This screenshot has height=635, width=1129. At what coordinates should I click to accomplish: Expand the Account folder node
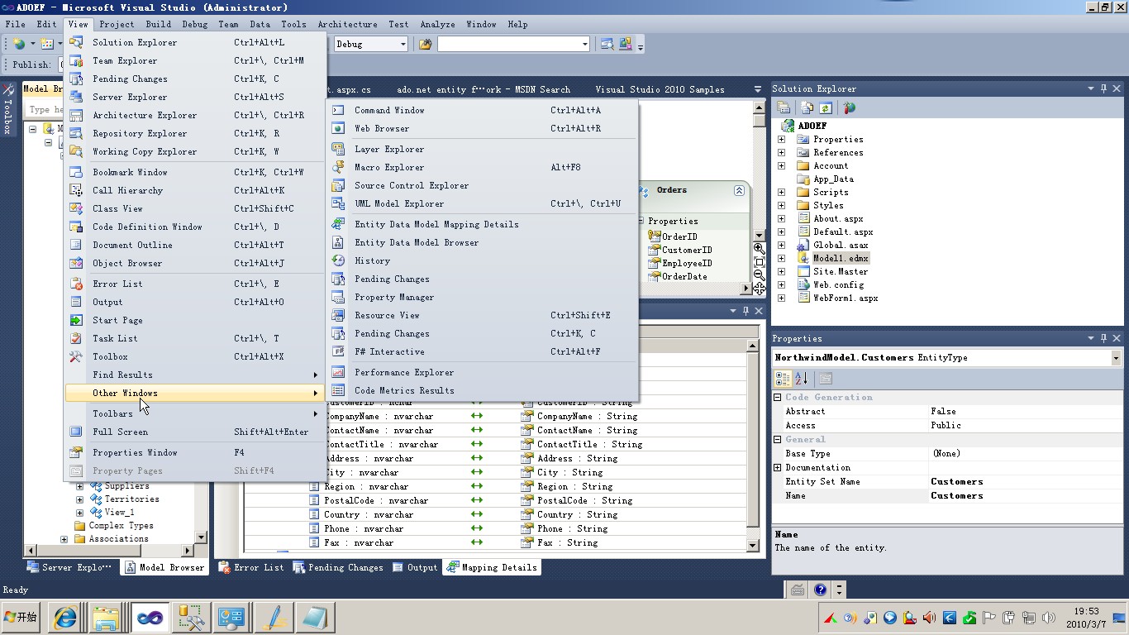(781, 165)
